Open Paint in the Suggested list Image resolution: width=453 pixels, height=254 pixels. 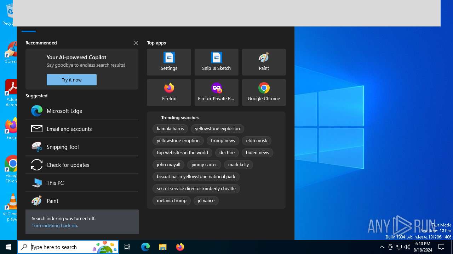[82, 201]
